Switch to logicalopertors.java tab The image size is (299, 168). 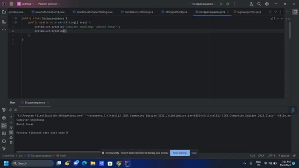click(x=247, y=12)
